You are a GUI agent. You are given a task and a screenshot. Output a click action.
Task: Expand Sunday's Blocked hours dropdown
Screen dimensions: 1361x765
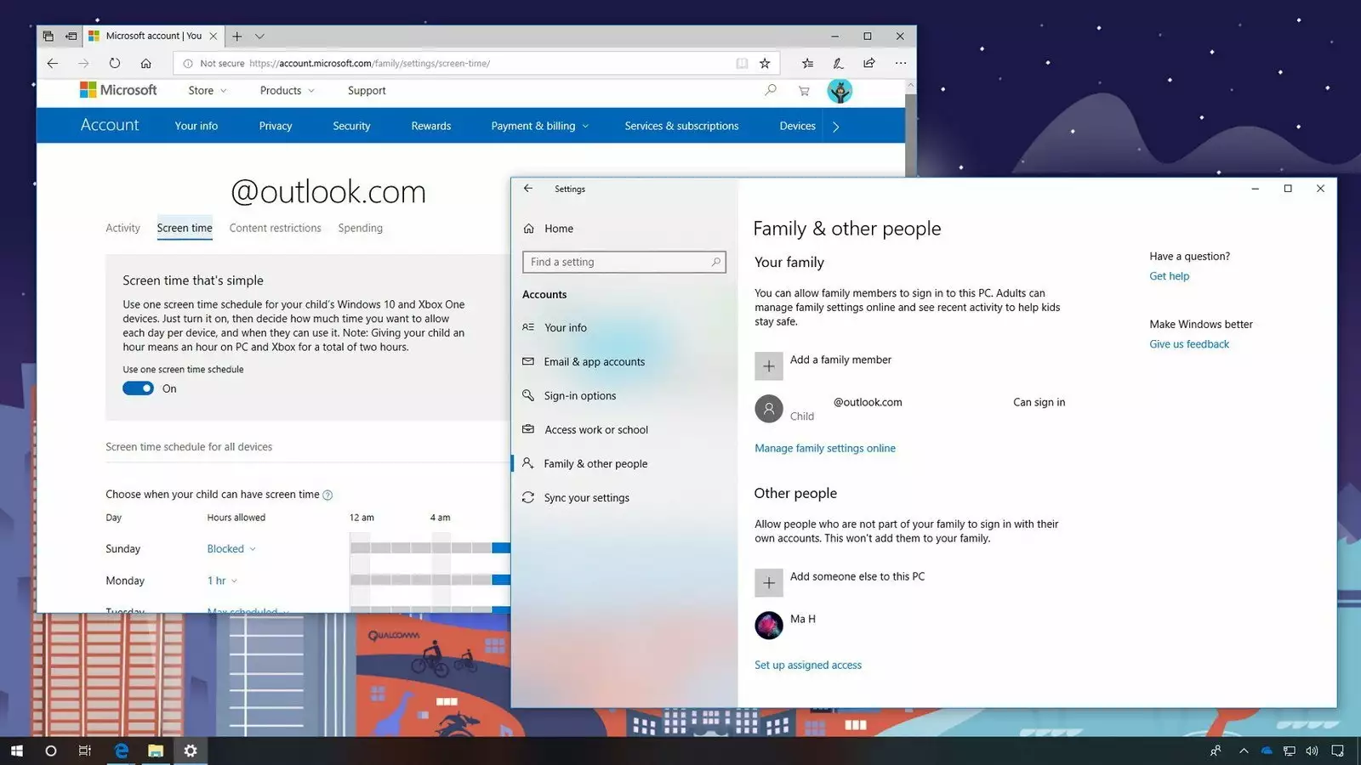(231, 549)
